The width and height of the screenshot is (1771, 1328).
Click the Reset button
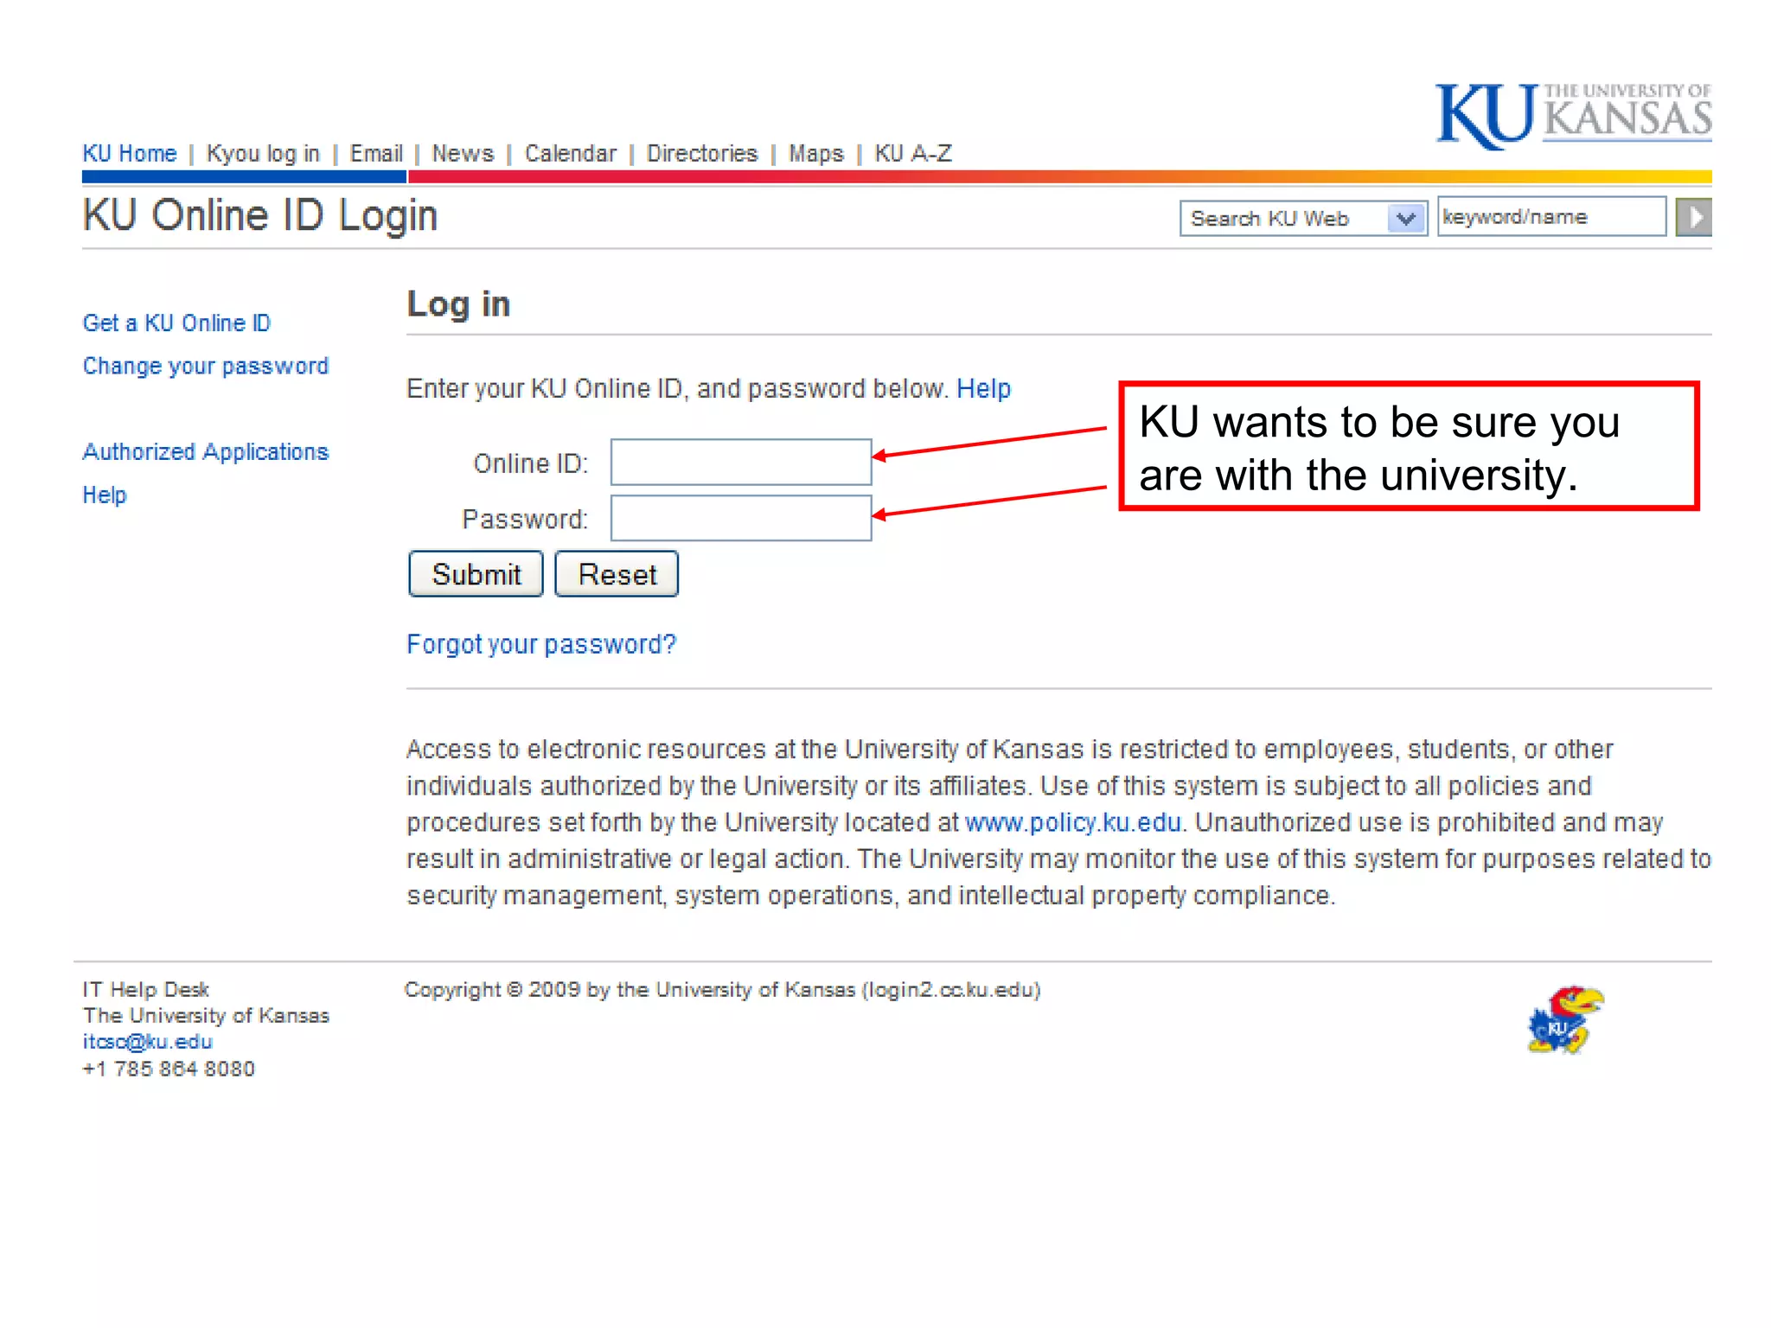(x=617, y=574)
